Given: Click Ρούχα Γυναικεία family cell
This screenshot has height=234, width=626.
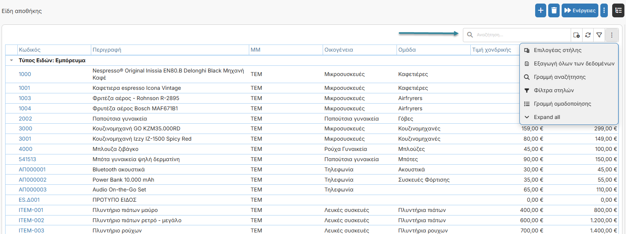Looking at the screenshot, I should 346,149.
